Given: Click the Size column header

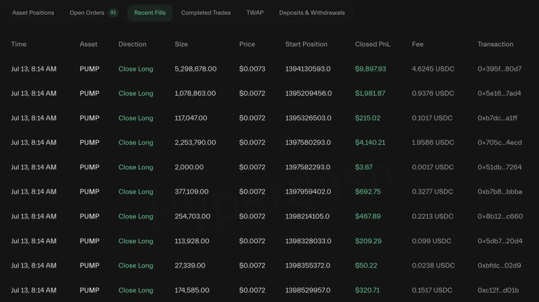Looking at the screenshot, I should point(181,44).
